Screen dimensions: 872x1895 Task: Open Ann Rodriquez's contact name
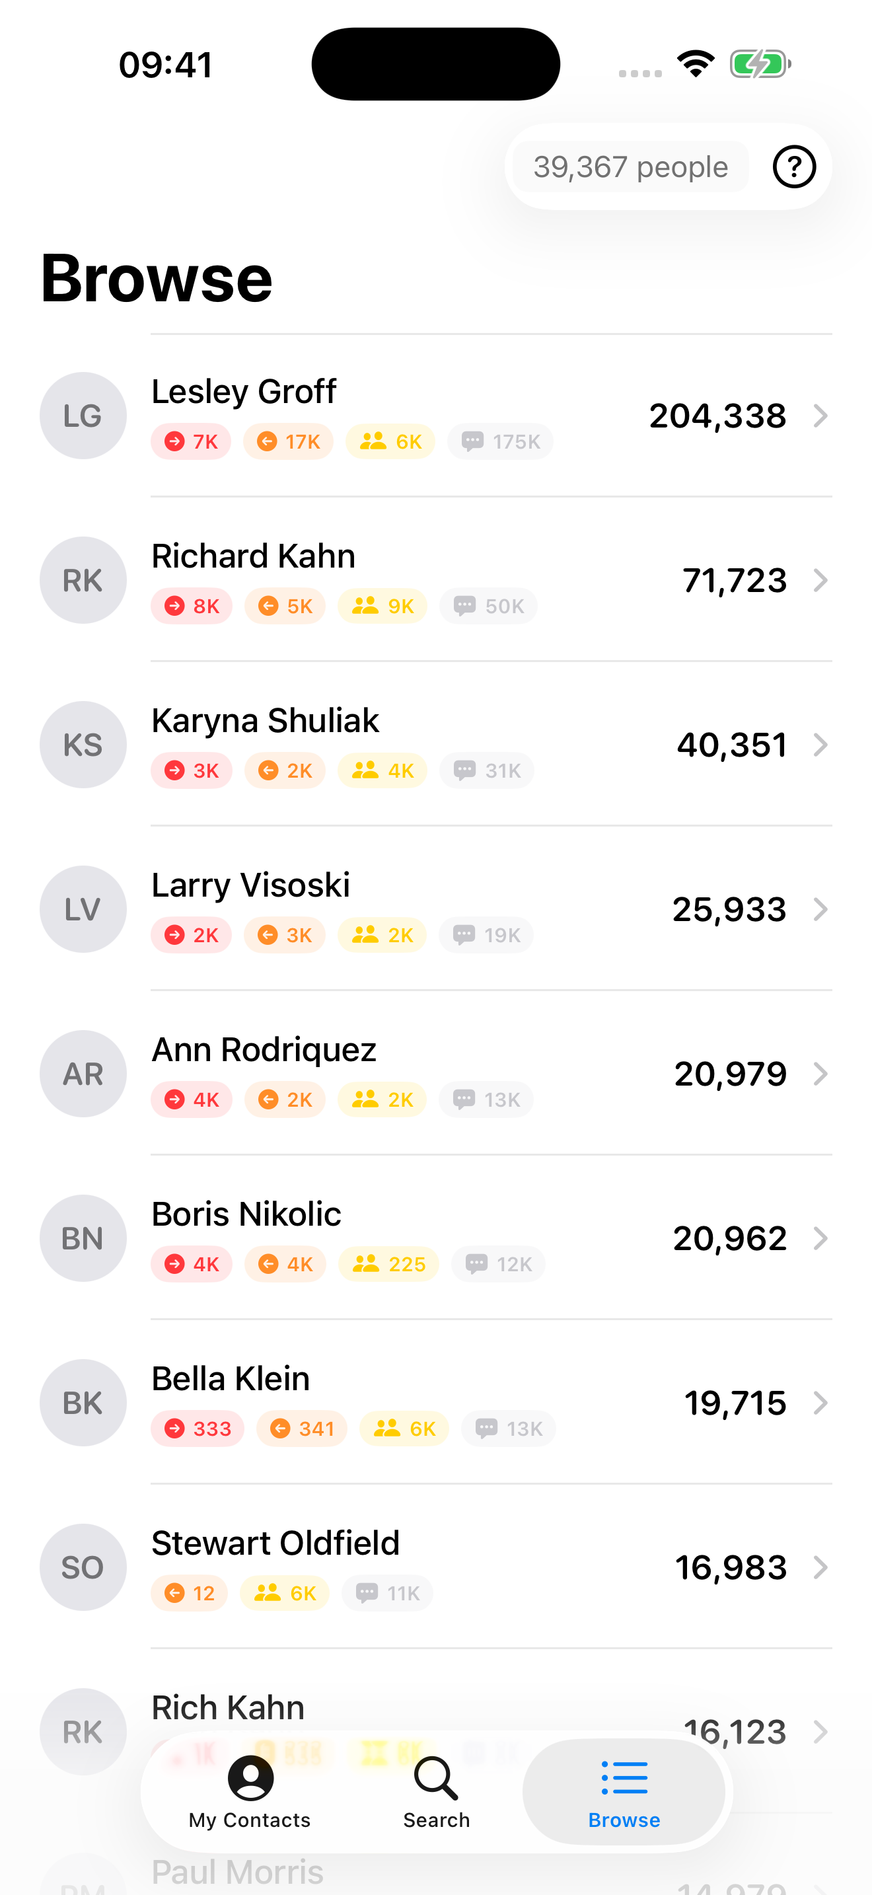pyautogui.click(x=263, y=1050)
